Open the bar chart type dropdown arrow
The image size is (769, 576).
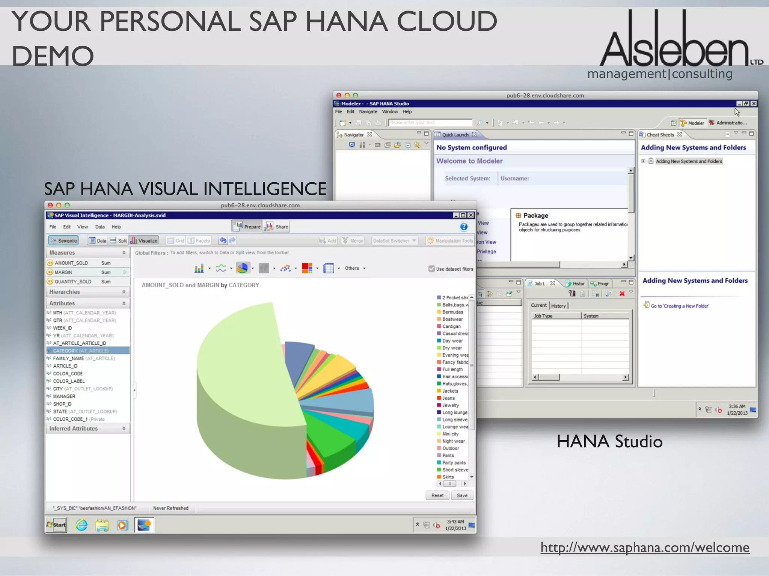210,268
